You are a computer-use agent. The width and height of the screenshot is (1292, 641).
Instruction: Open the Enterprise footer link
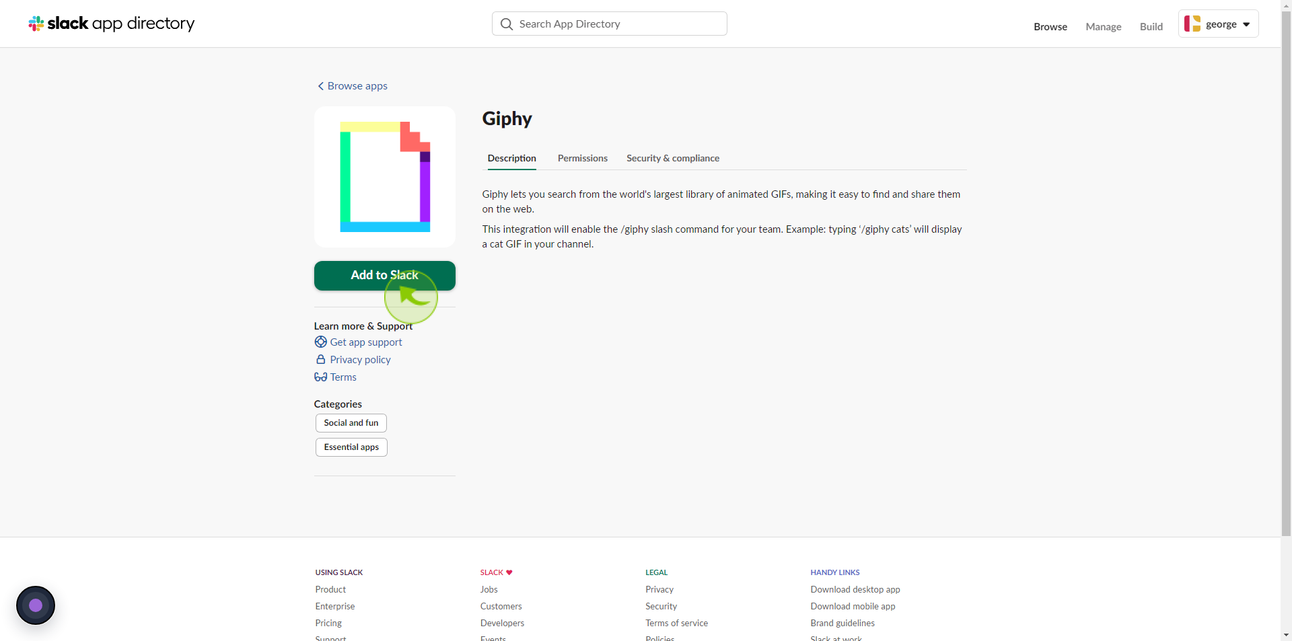click(335, 606)
